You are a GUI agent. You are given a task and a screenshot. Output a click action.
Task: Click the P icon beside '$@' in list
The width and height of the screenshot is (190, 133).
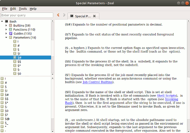point(2,119)
